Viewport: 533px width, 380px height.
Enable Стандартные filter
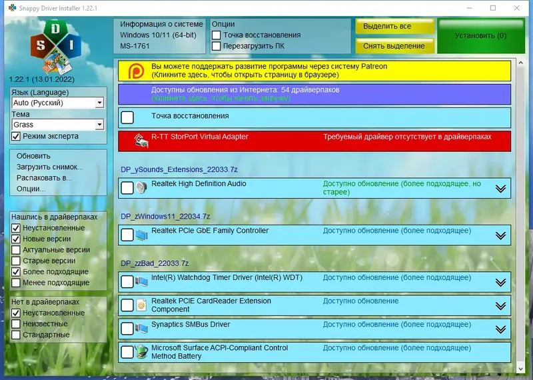click(x=15, y=335)
